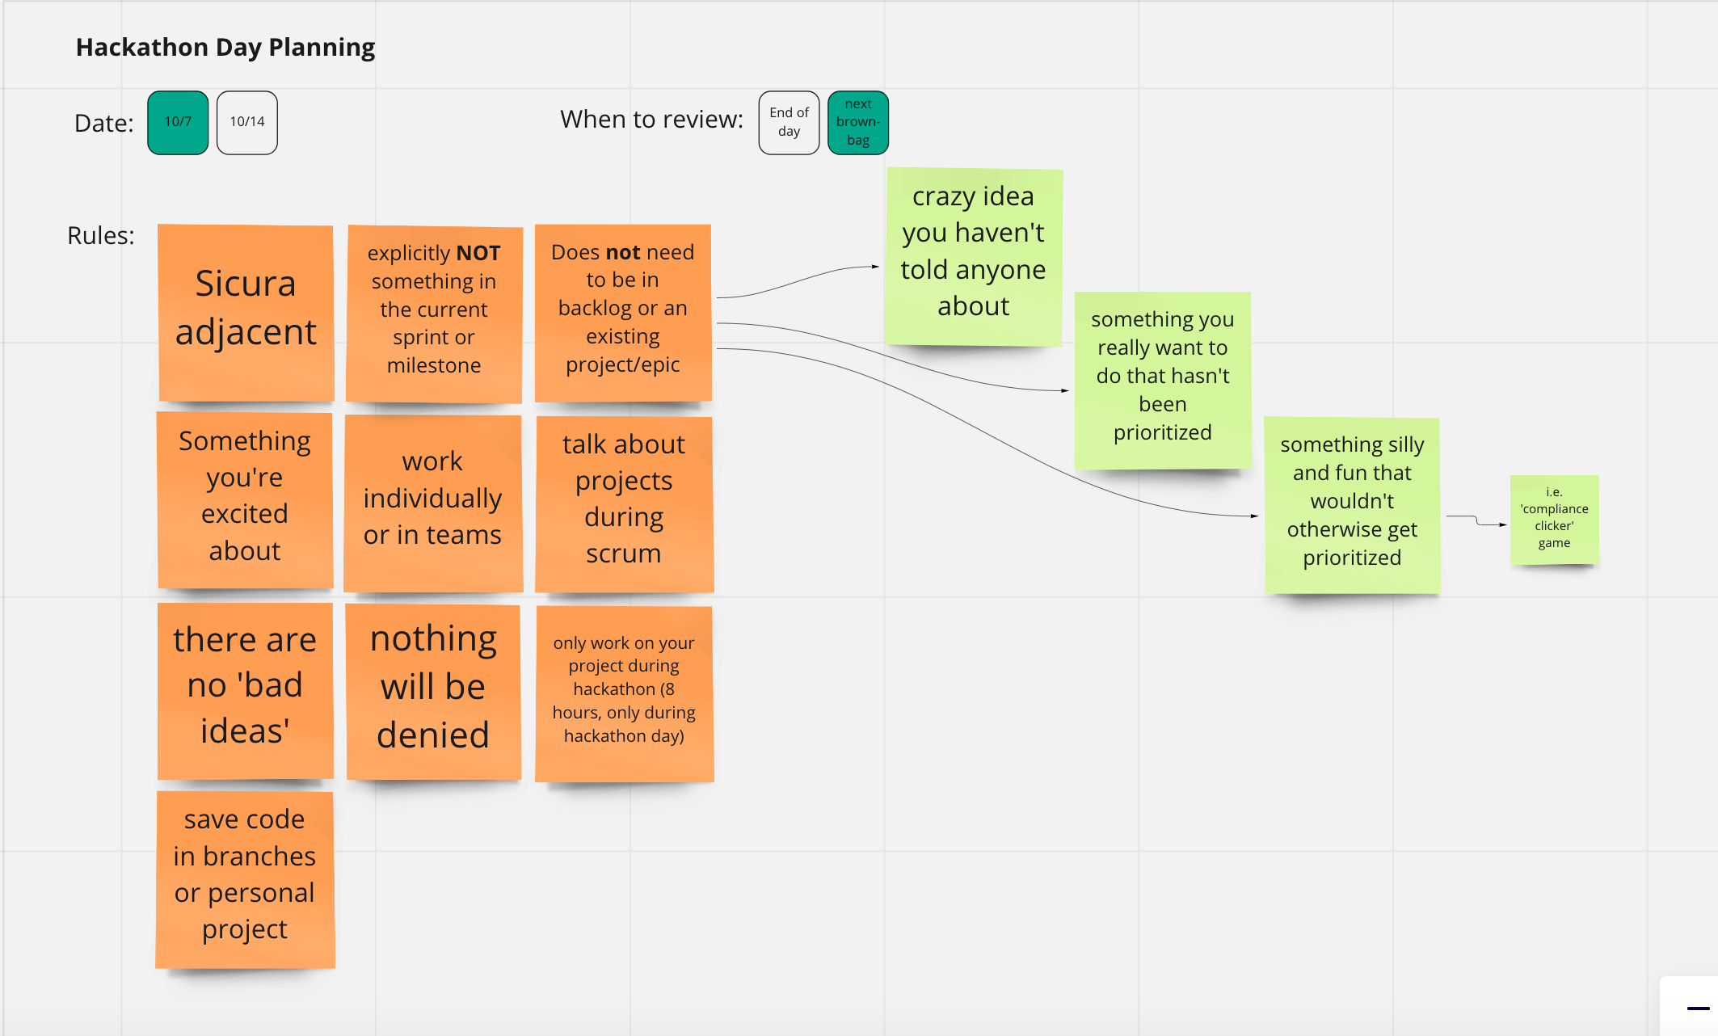Click the Hackathon Day Planning title
Viewport: 1718px width, 1036px height.
coord(225,48)
